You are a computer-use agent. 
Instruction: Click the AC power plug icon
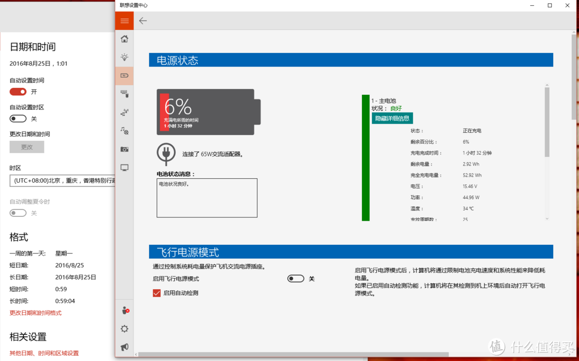pos(166,154)
